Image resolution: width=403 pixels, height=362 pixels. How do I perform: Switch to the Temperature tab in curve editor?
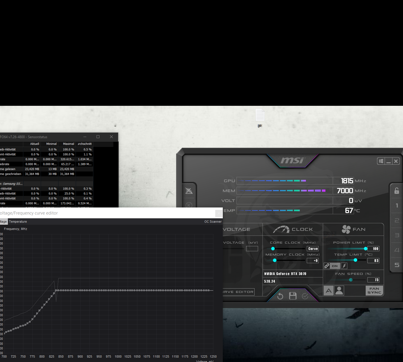pyautogui.click(x=18, y=222)
